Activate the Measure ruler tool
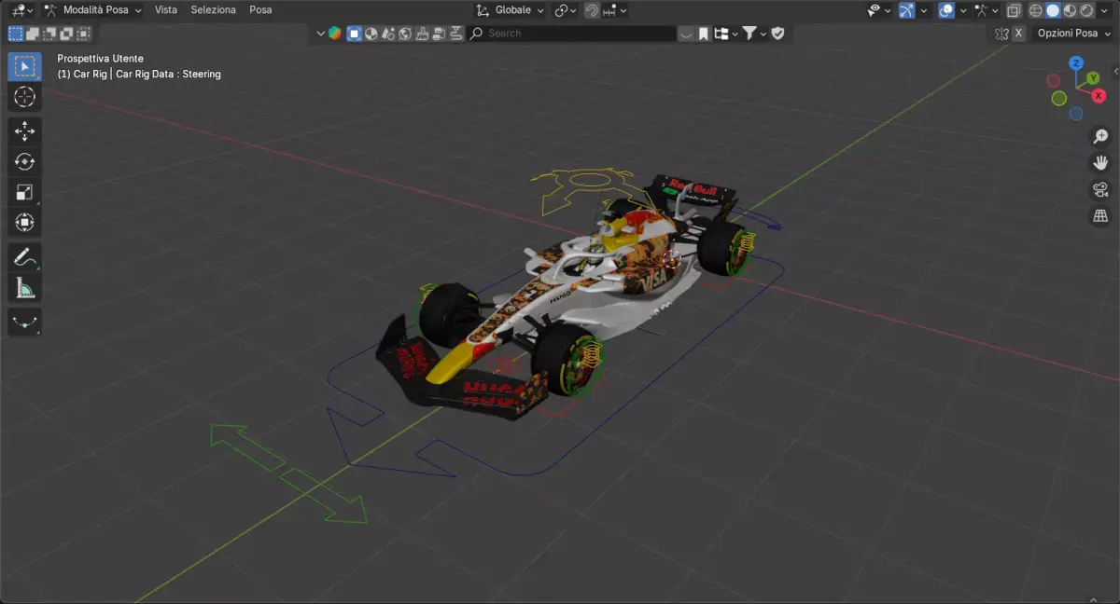1120x604 pixels. pyautogui.click(x=25, y=288)
